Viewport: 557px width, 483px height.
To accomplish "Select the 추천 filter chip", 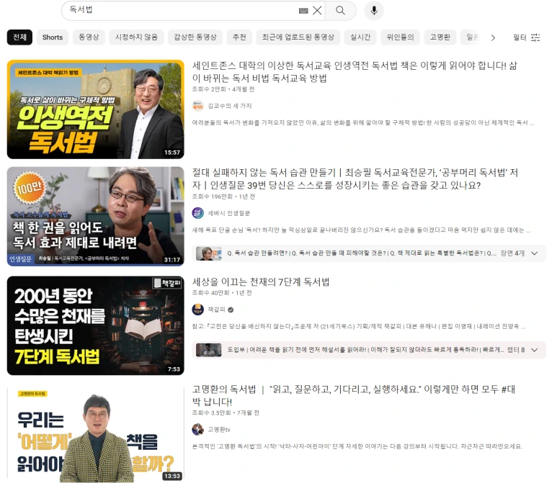I will [x=239, y=37].
